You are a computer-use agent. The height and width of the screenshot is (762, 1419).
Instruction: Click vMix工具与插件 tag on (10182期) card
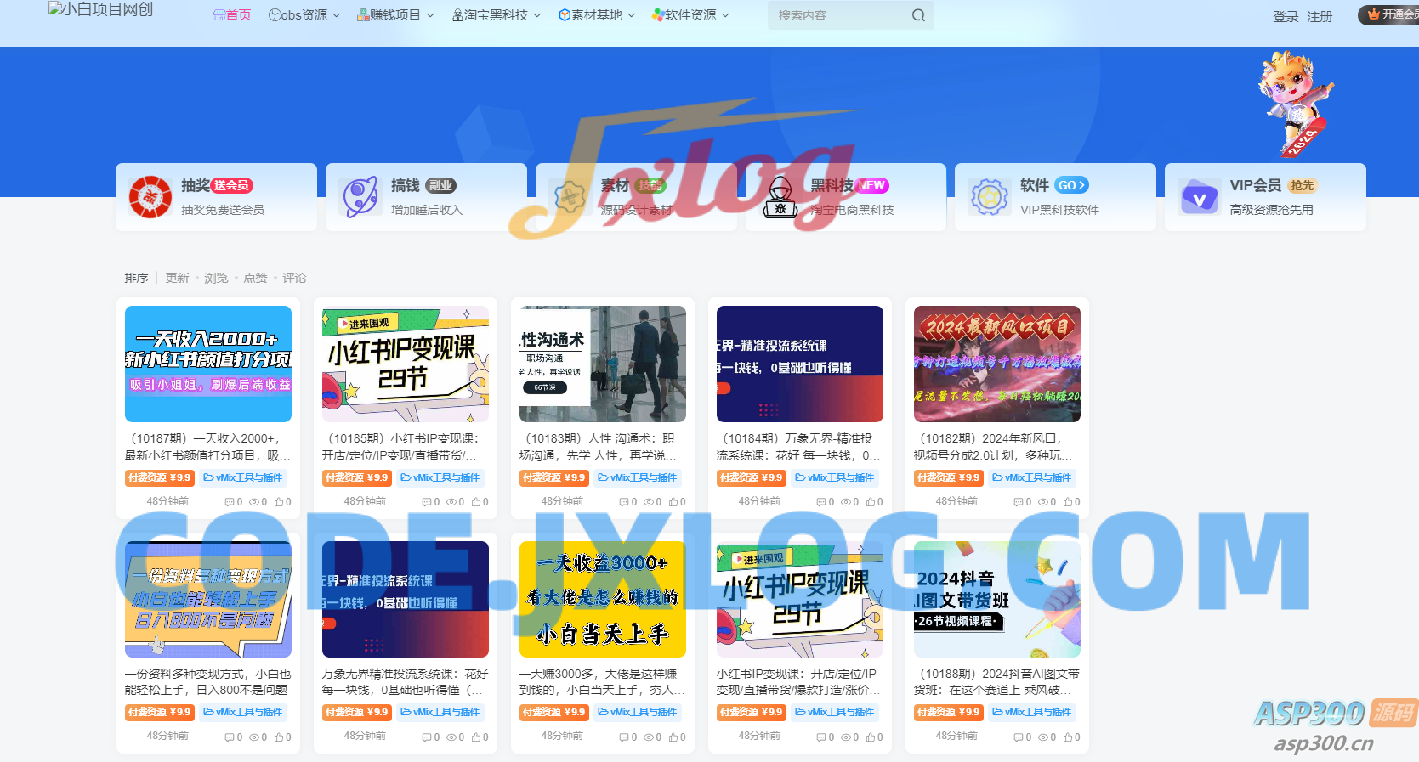1031,477
